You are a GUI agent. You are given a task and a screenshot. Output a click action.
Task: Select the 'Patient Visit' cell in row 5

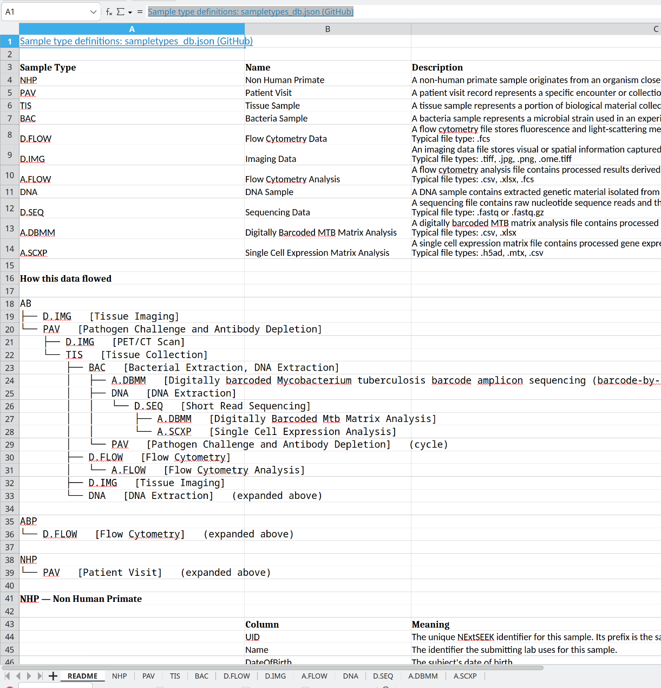click(x=328, y=93)
